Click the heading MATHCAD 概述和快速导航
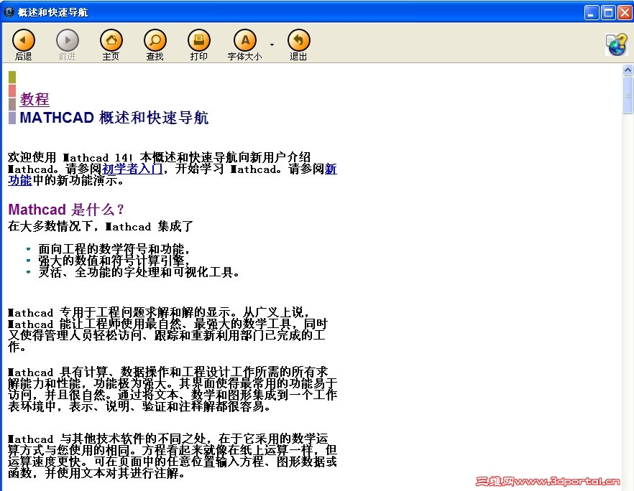 tap(114, 118)
